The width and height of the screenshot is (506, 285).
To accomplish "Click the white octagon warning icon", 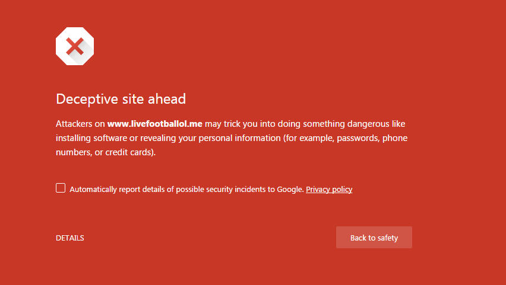I will point(75,46).
